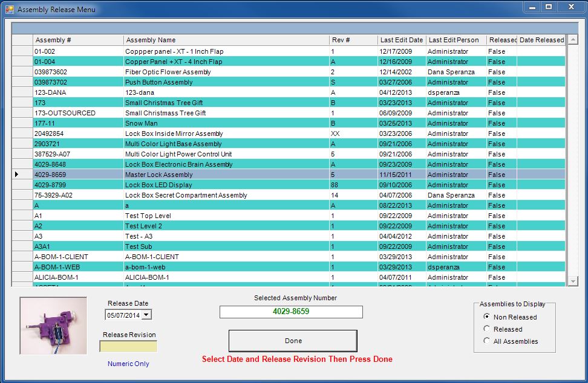
Task: Click the Selected Assembly Number field
Action: pos(291,312)
